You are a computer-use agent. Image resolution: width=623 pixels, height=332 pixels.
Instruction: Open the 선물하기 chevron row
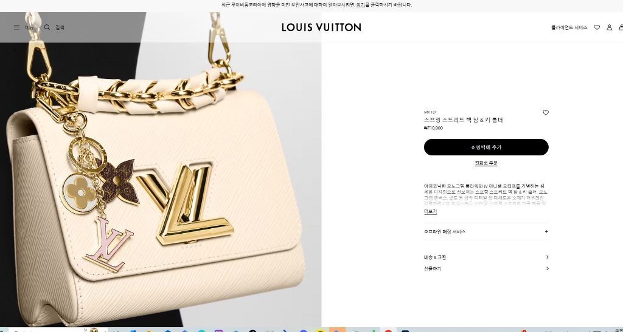[x=486, y=269]
